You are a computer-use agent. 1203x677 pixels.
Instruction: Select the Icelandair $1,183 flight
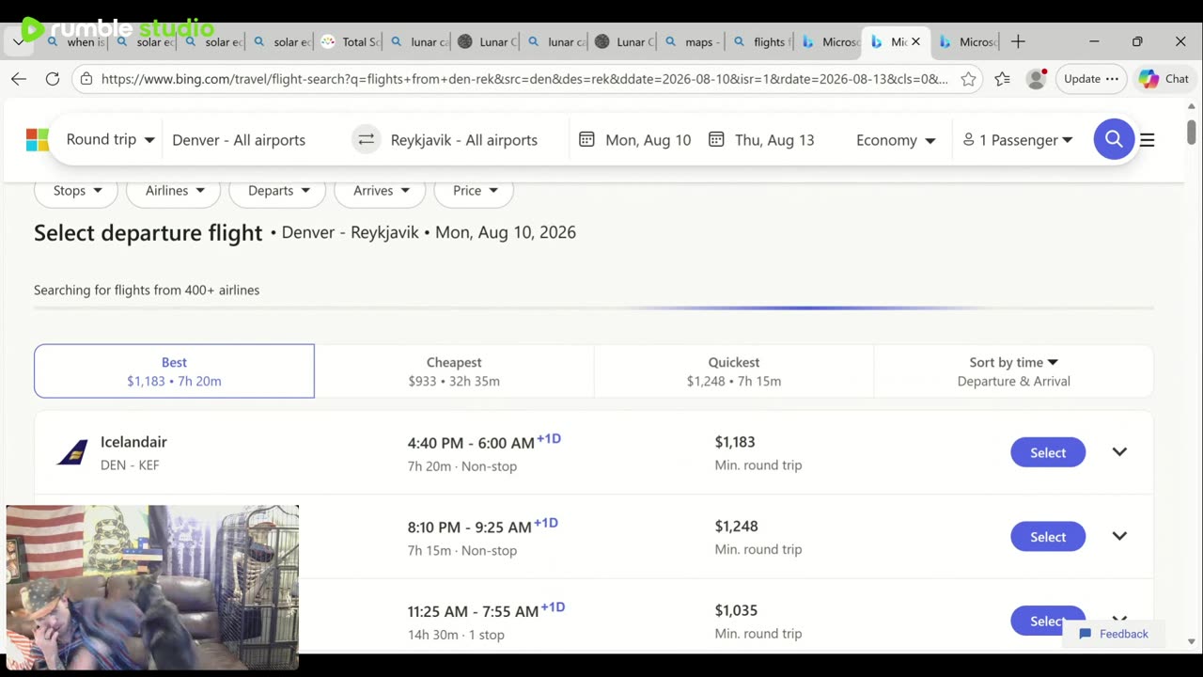tap(1047, 452)
